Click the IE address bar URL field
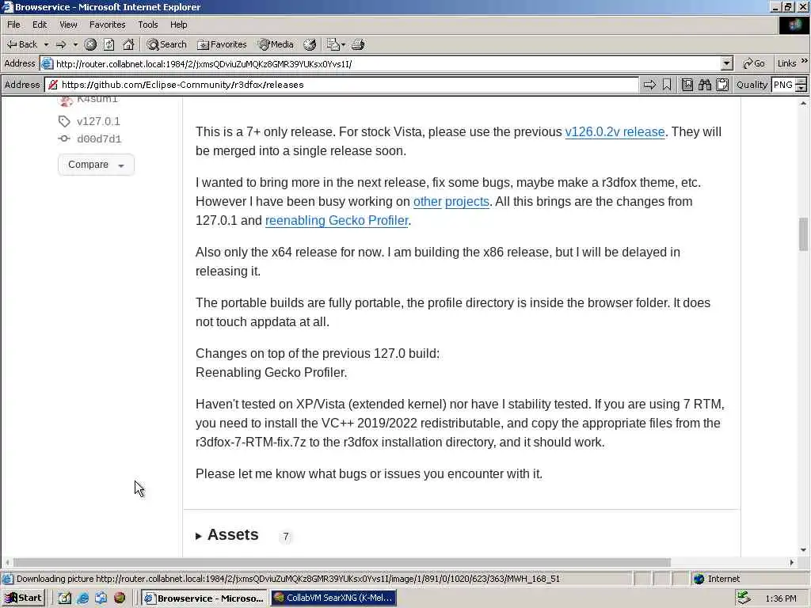The height and width of the screenshot is (608, 811). pos(383,64)
